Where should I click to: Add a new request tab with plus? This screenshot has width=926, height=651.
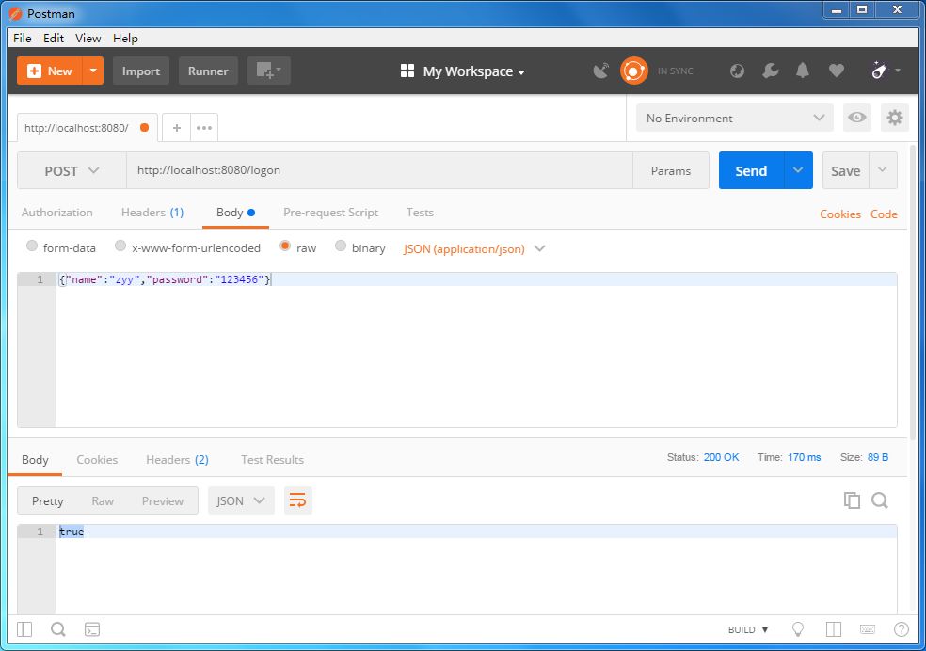tap(177, 128)
